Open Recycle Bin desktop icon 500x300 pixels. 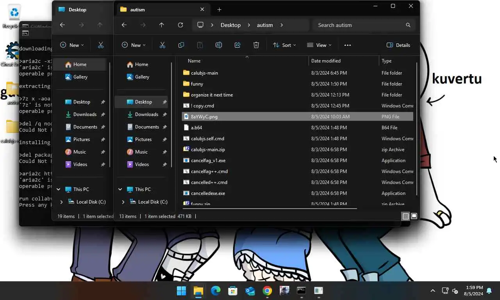14,16
